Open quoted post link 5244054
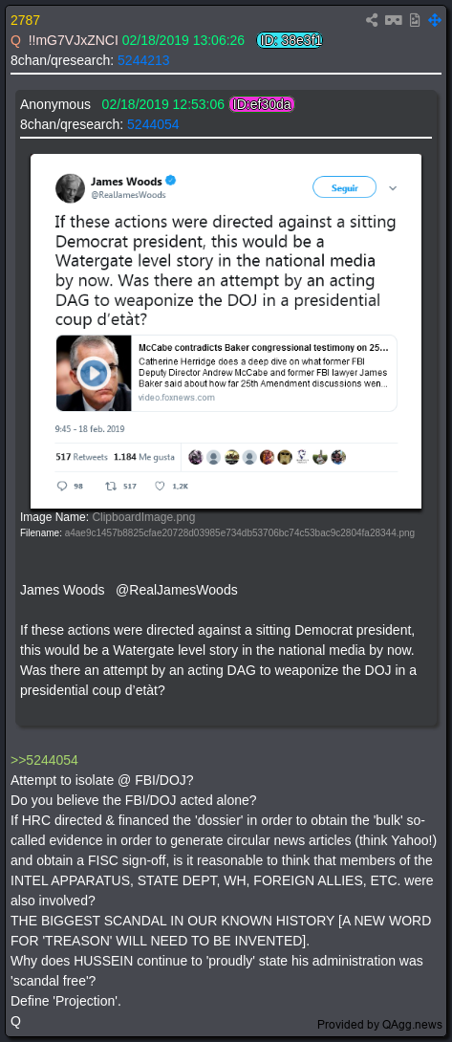Screen dimensions: 452x1042 coord(153,124)
